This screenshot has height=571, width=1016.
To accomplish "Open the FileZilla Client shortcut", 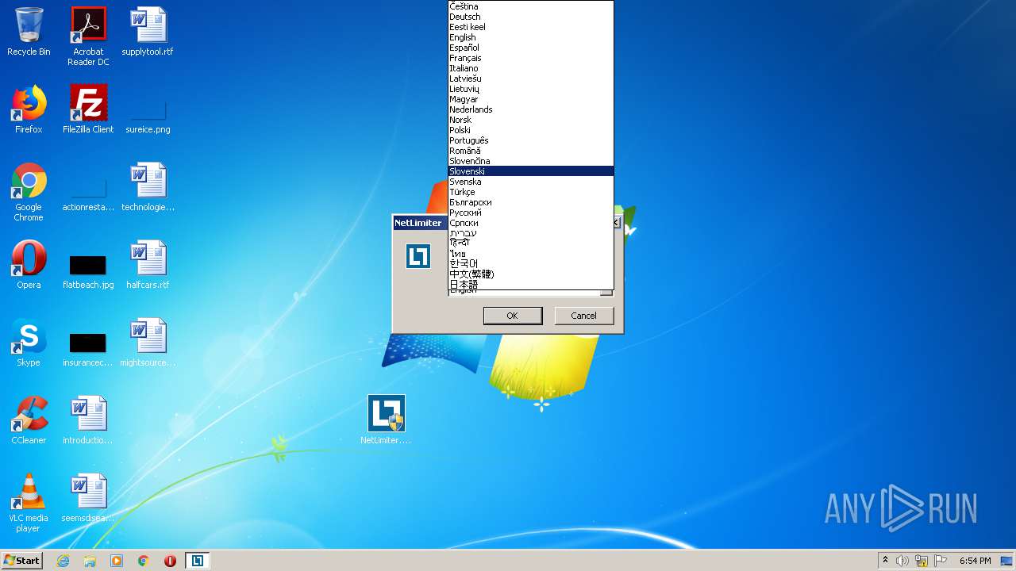I will [x=88, y=109].
